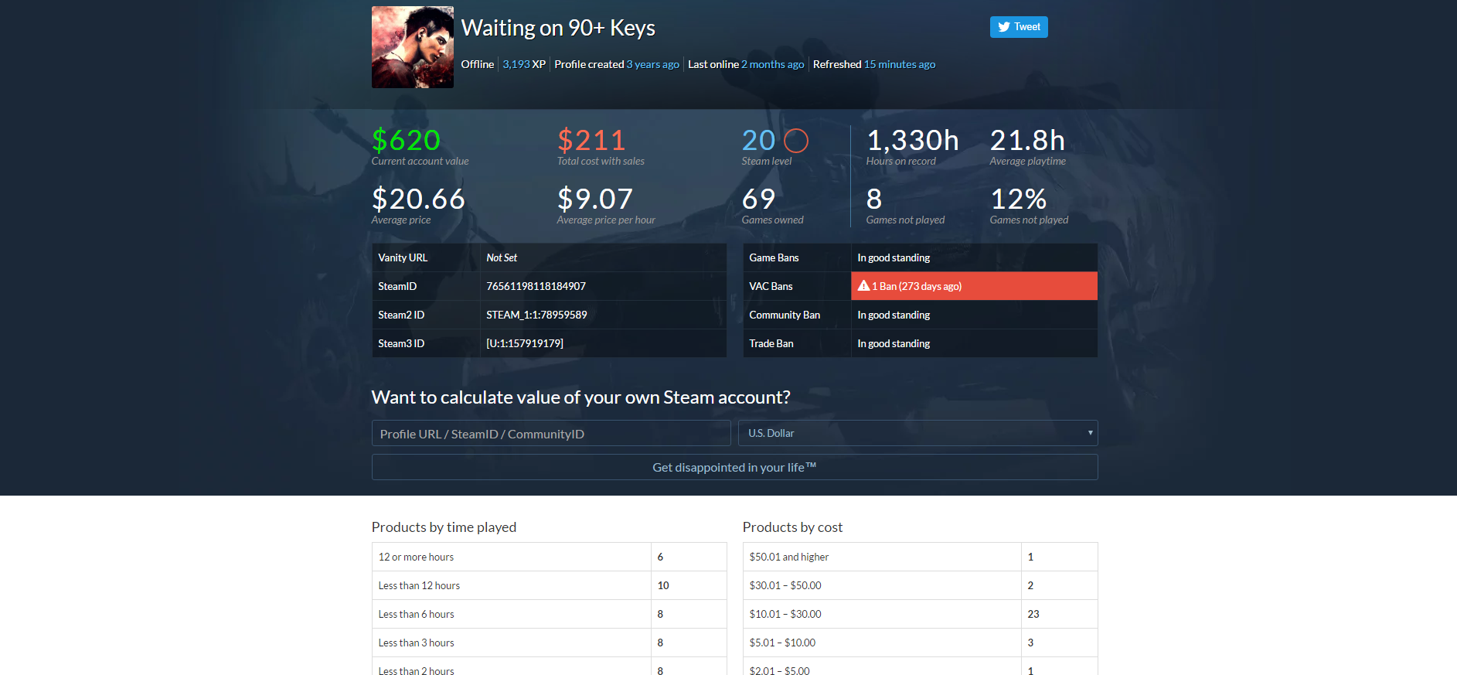
Task: Click the $9.07 average price per hour
Action: [595, 199]
